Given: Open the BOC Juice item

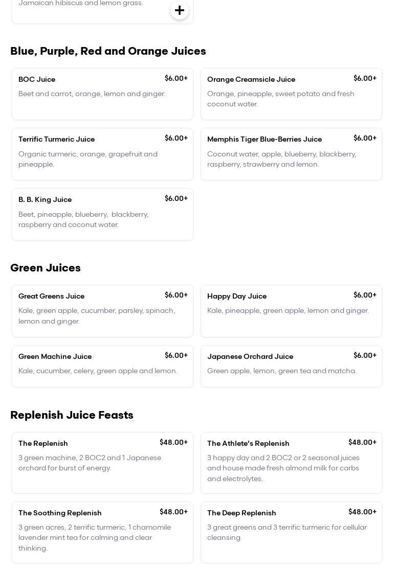Looking at the screenshot, I should (x=102, y=94).
